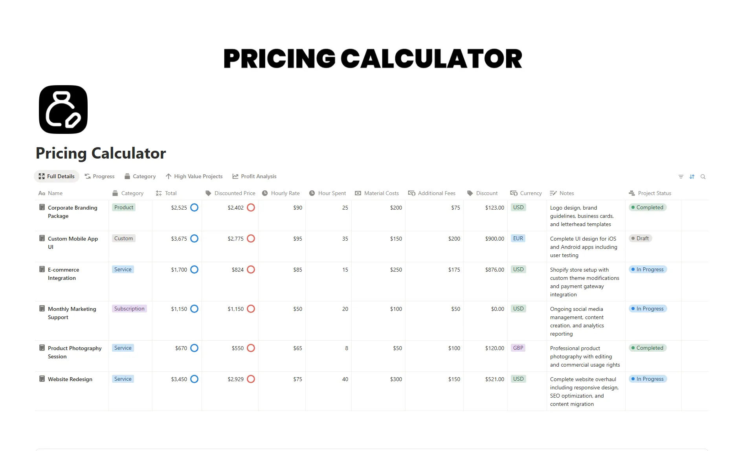This screenshot has width=747, height=451.
Task: Click the Pricing Calculator page icon
Action: point(63,110)
